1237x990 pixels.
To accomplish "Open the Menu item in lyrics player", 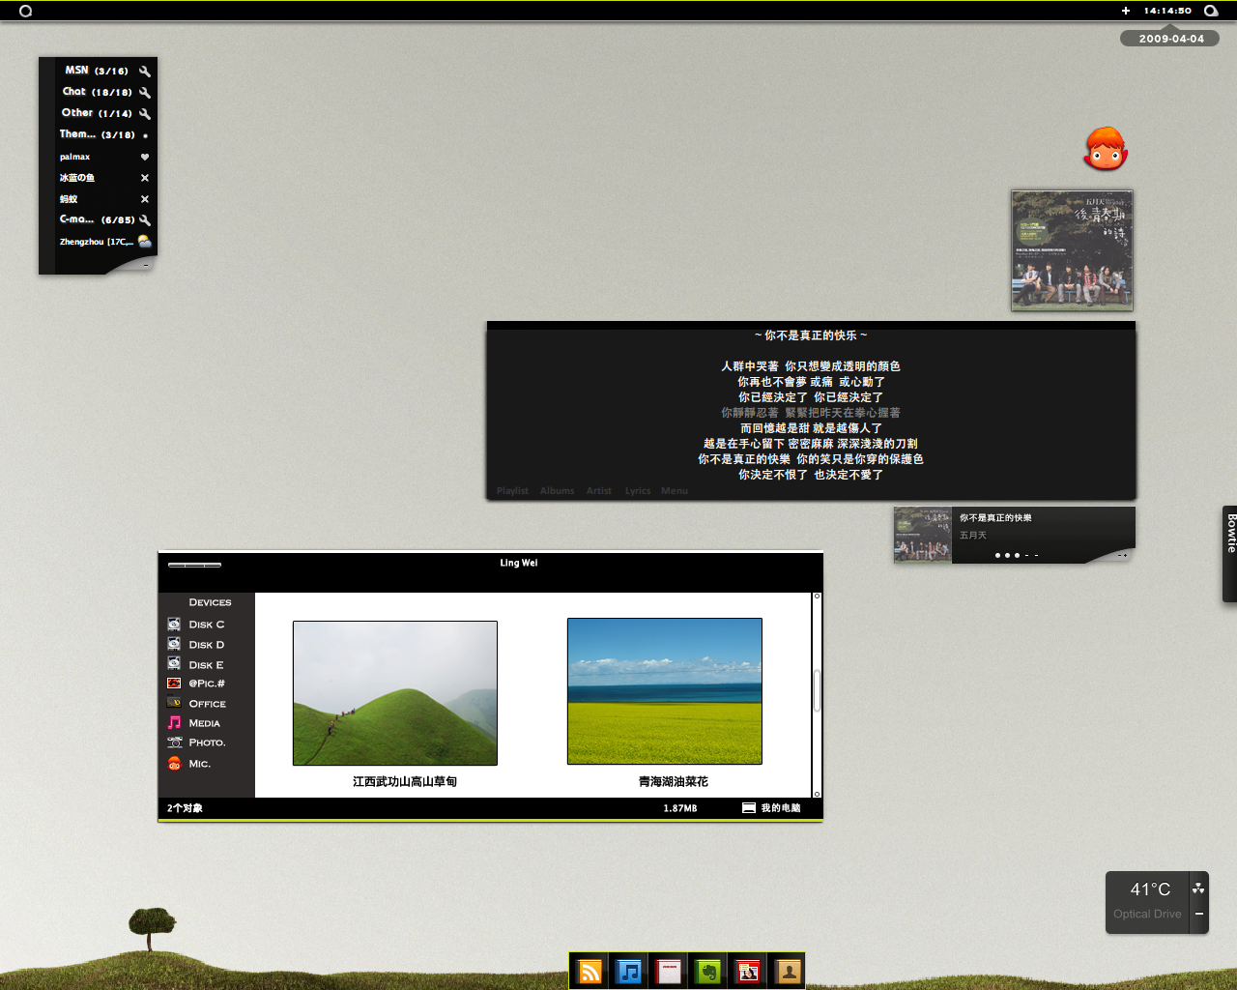I will coord(675,491).
